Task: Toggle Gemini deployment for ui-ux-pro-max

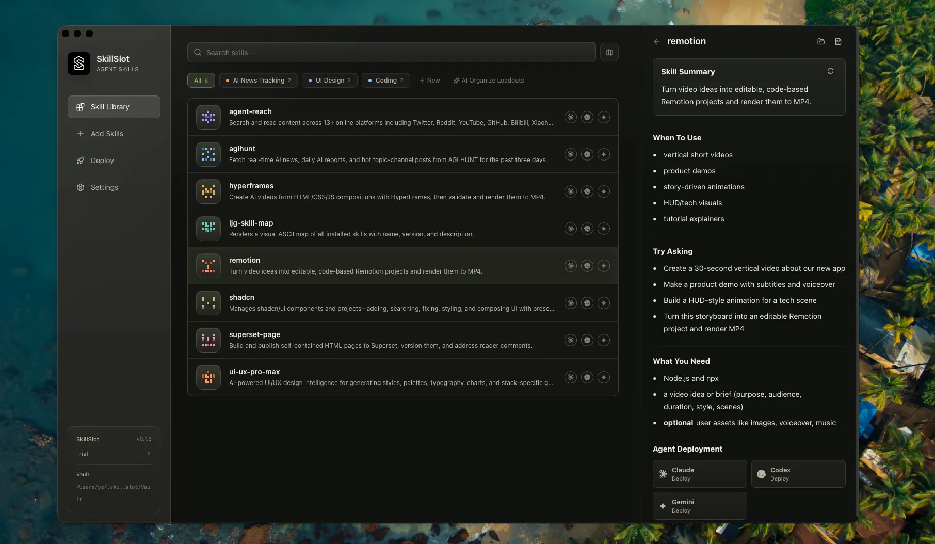Action: (x=604, y=377)
